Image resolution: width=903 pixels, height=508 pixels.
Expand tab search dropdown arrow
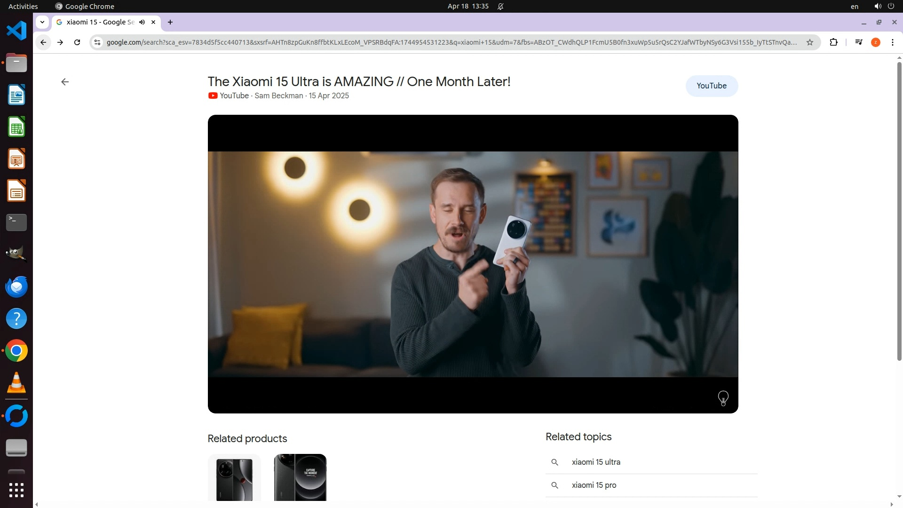pyautogui.click(x=42, y=22)
